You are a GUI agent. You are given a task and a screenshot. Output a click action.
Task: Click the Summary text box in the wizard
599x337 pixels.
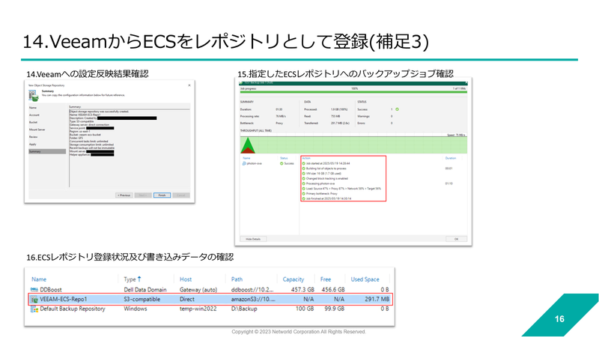pos(129,148)
